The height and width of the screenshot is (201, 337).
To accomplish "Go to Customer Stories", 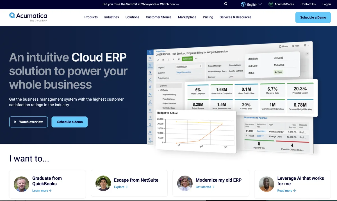I will tap(159, 17).
